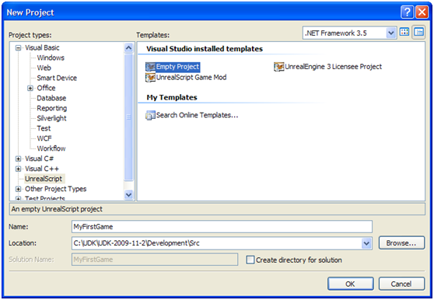Open the Location path dropdown
Screen dimensions: 434x300
[366, 243]
